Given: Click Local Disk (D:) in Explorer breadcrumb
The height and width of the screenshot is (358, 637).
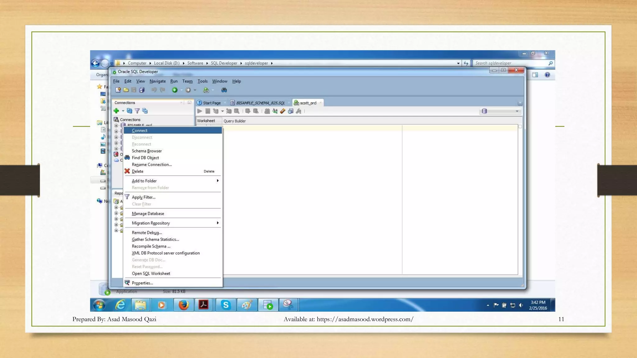Looking at the screenshot, I should pos(167,63).
